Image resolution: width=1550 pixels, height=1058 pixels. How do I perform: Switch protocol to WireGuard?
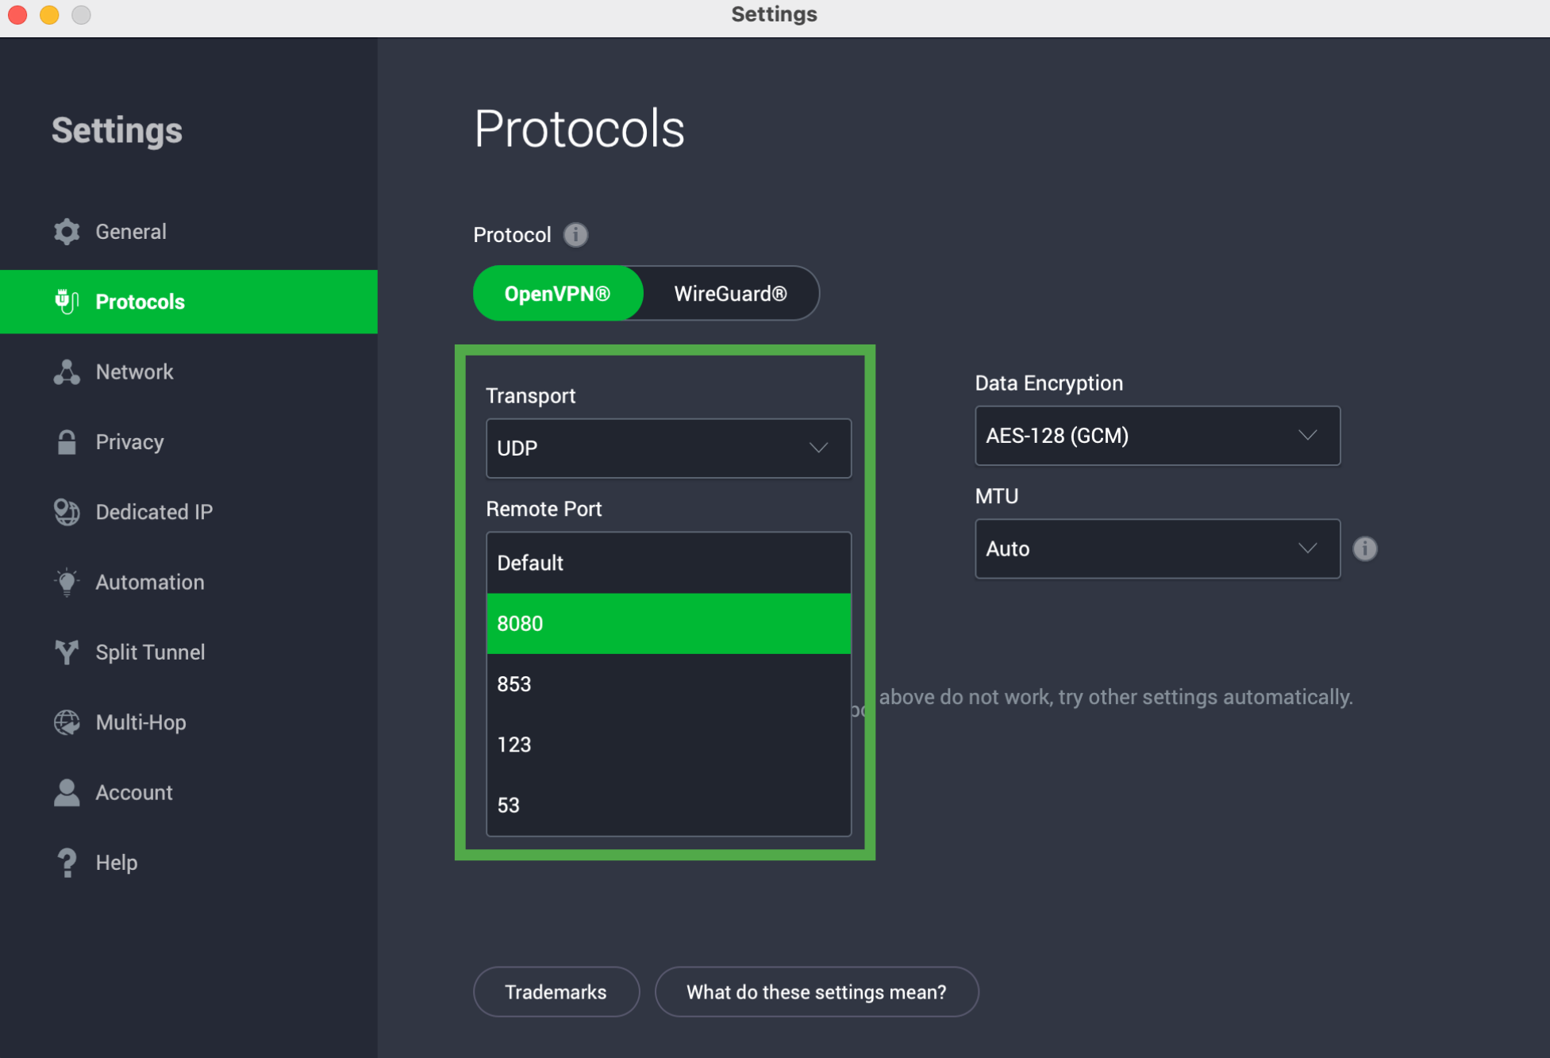click(x=730, y=294)
